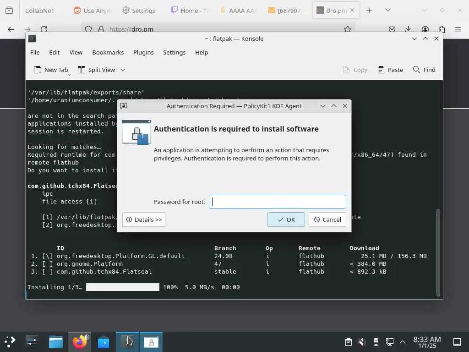The image size is (469, 352).
Task: Click Split View in Konsole toolbar
Action: coord(96,70)
